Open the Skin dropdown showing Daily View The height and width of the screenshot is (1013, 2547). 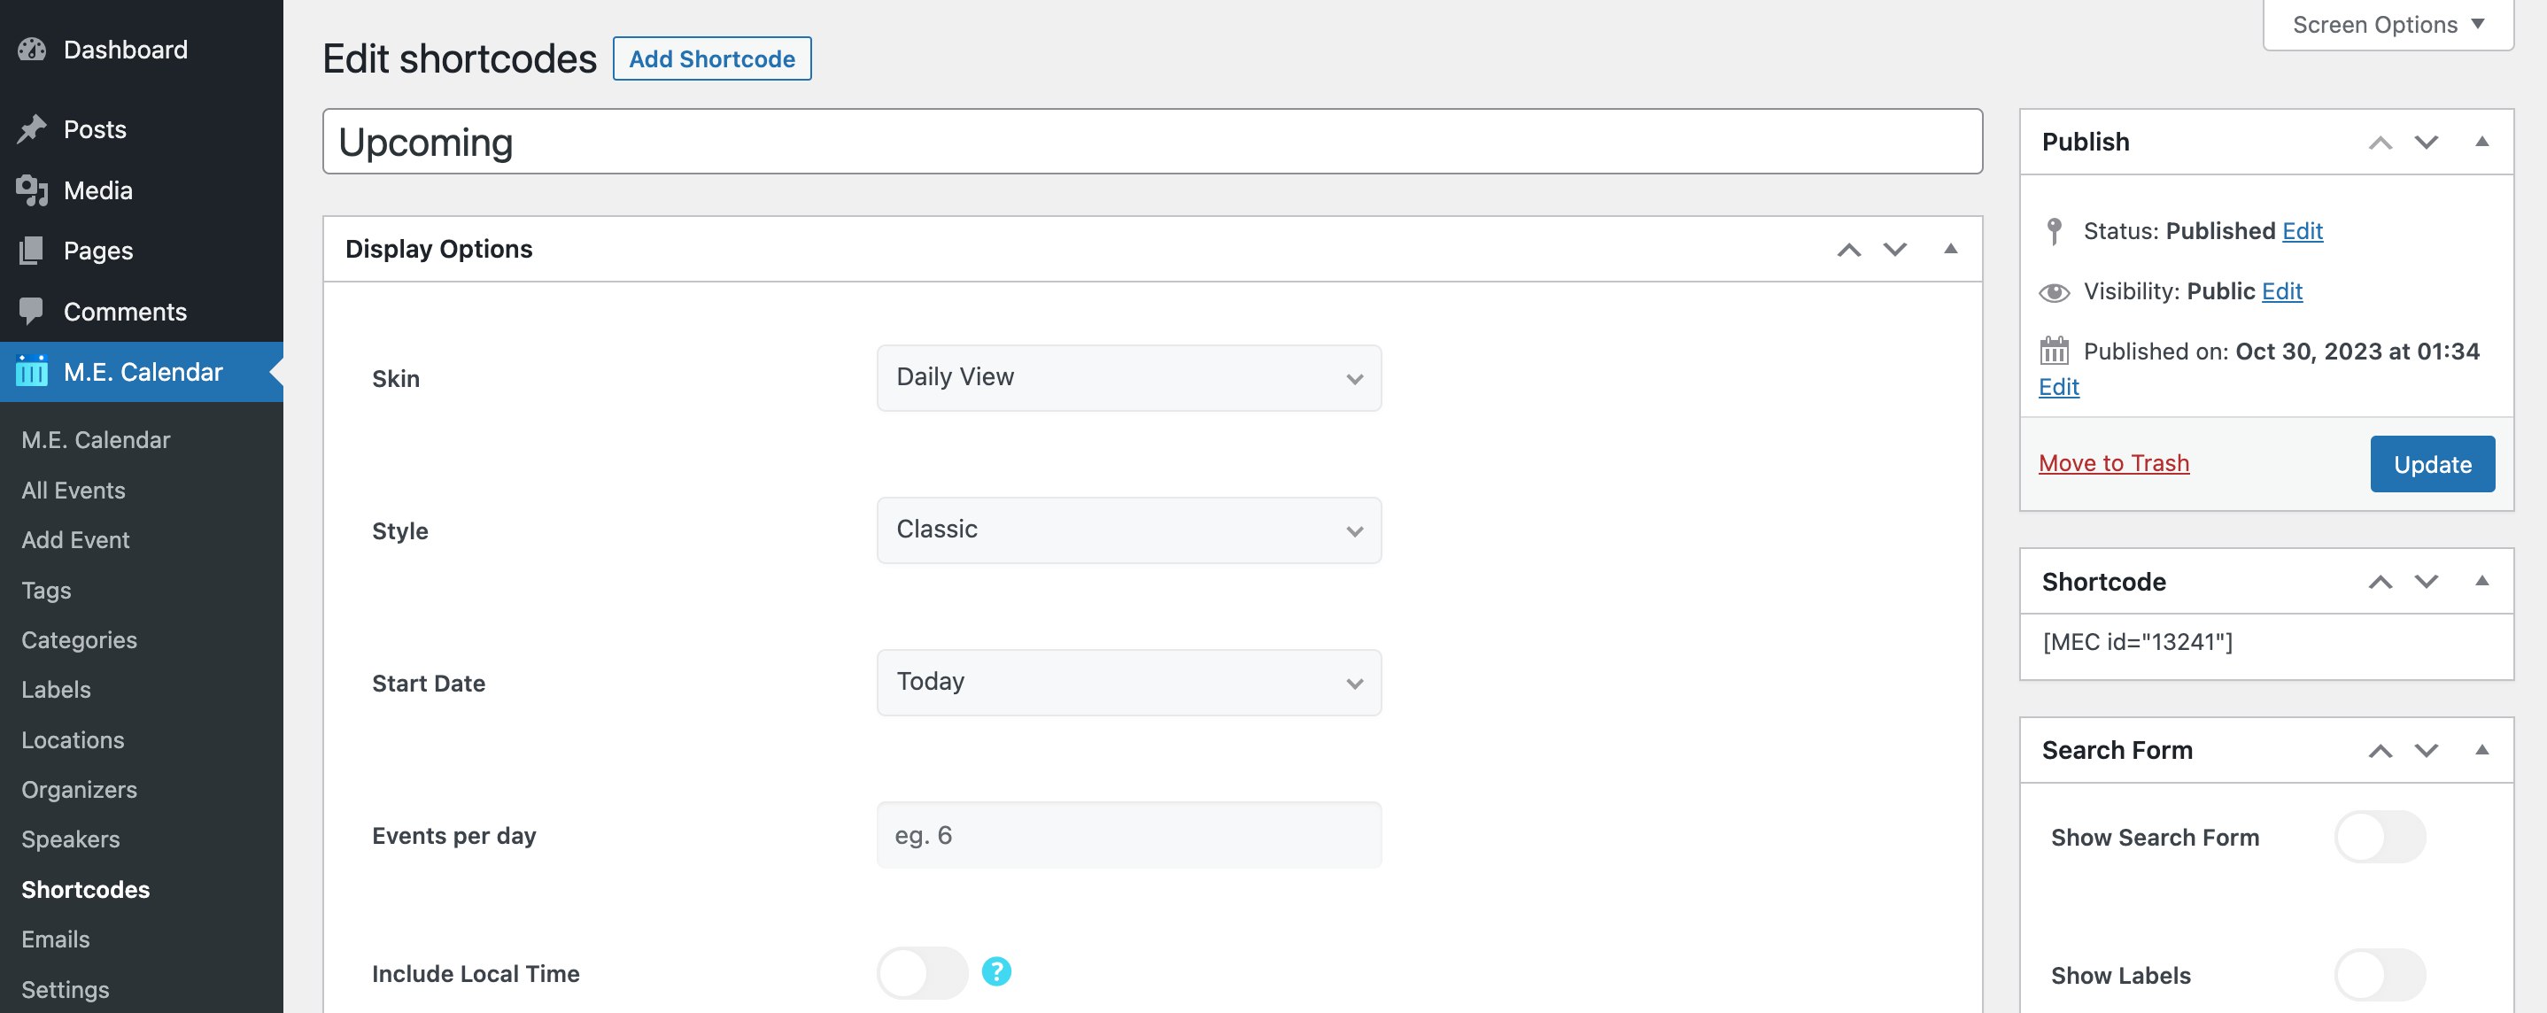click(x=1128, y=377)
